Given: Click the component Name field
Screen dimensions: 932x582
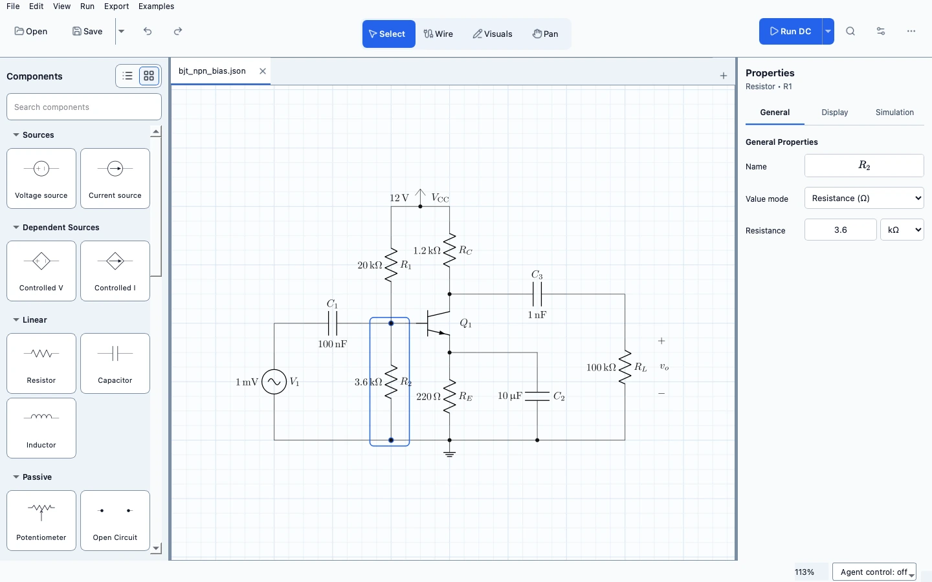Looking at the screenshot, I should [x=864, y=166].
